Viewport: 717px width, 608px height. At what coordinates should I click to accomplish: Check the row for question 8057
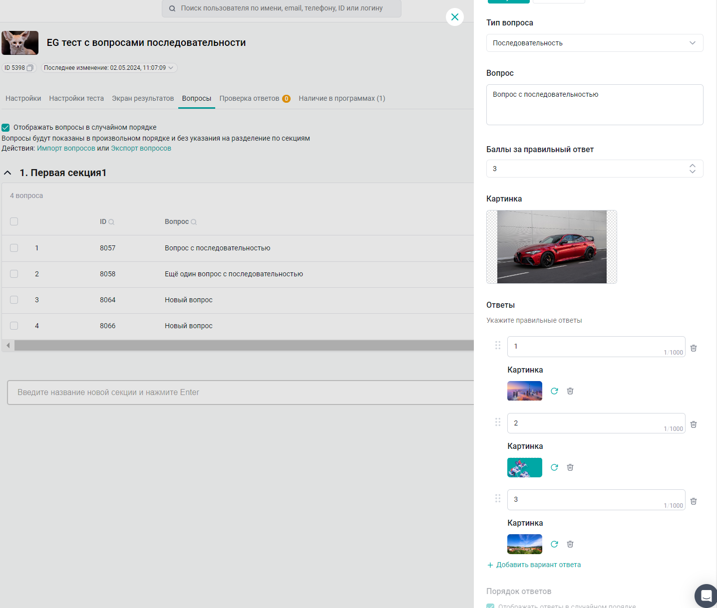14,248
